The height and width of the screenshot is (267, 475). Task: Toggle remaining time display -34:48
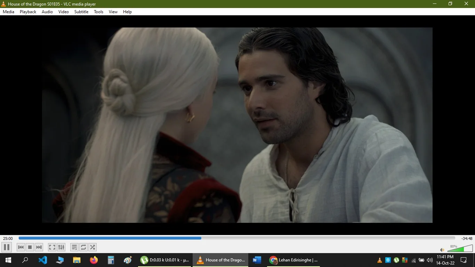467,238
